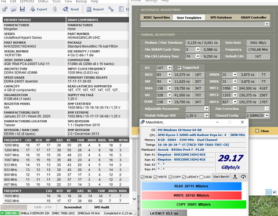Open the tCL 16T dropdown
The width and height of the screenshot is (278, 216).
[x=169, y=68]
